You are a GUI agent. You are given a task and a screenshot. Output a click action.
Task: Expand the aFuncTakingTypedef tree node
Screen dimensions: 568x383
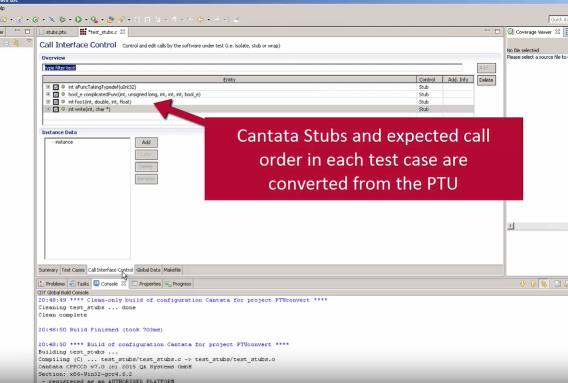click(48, 87)
